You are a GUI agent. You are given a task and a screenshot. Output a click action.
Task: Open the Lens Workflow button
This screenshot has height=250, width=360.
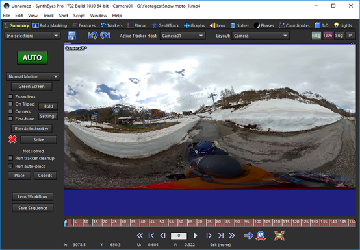32,196
